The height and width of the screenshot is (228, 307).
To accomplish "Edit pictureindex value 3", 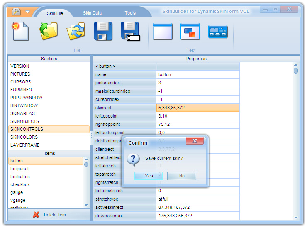I will [x=198, y=83].
